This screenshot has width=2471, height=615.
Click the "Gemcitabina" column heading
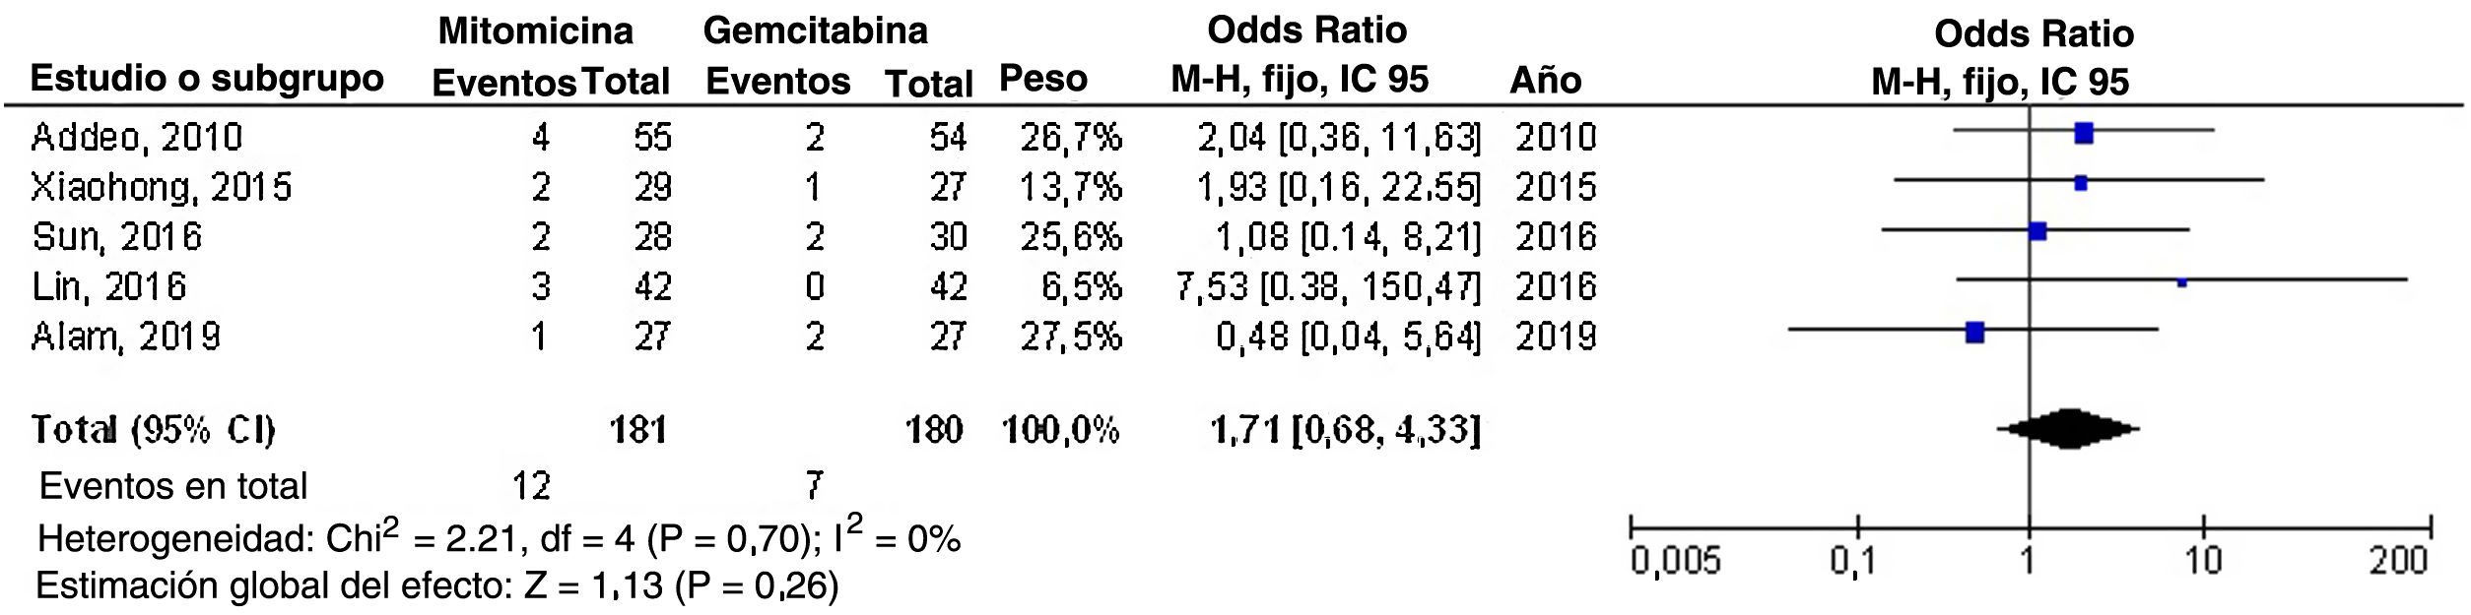click(x=815, y=31)
